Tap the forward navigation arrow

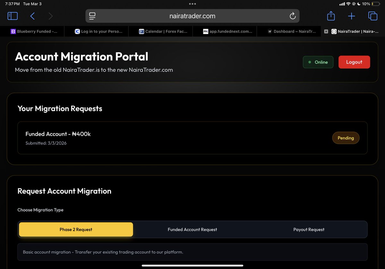[50, 16]
